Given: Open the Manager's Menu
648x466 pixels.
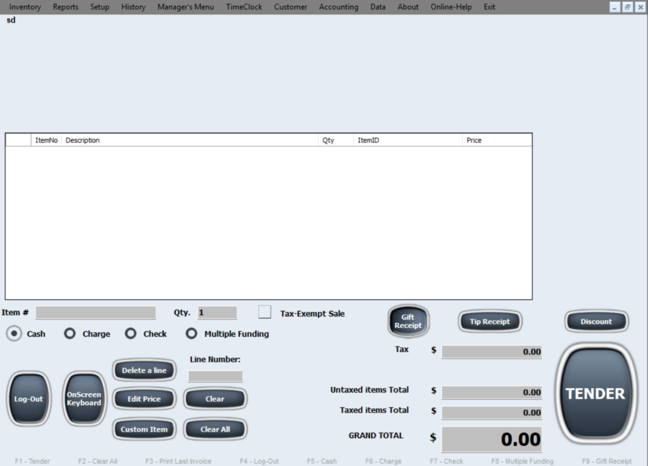Looking at the screenshot, I should (x=185, y=7).
